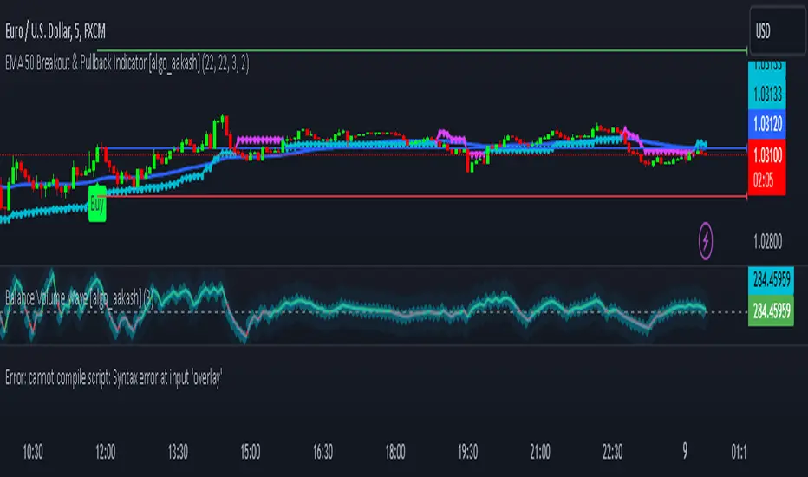This screenshot has height=477, width=808.
Task: Click the 19:30 time axis label
Action: click(468, 452)
